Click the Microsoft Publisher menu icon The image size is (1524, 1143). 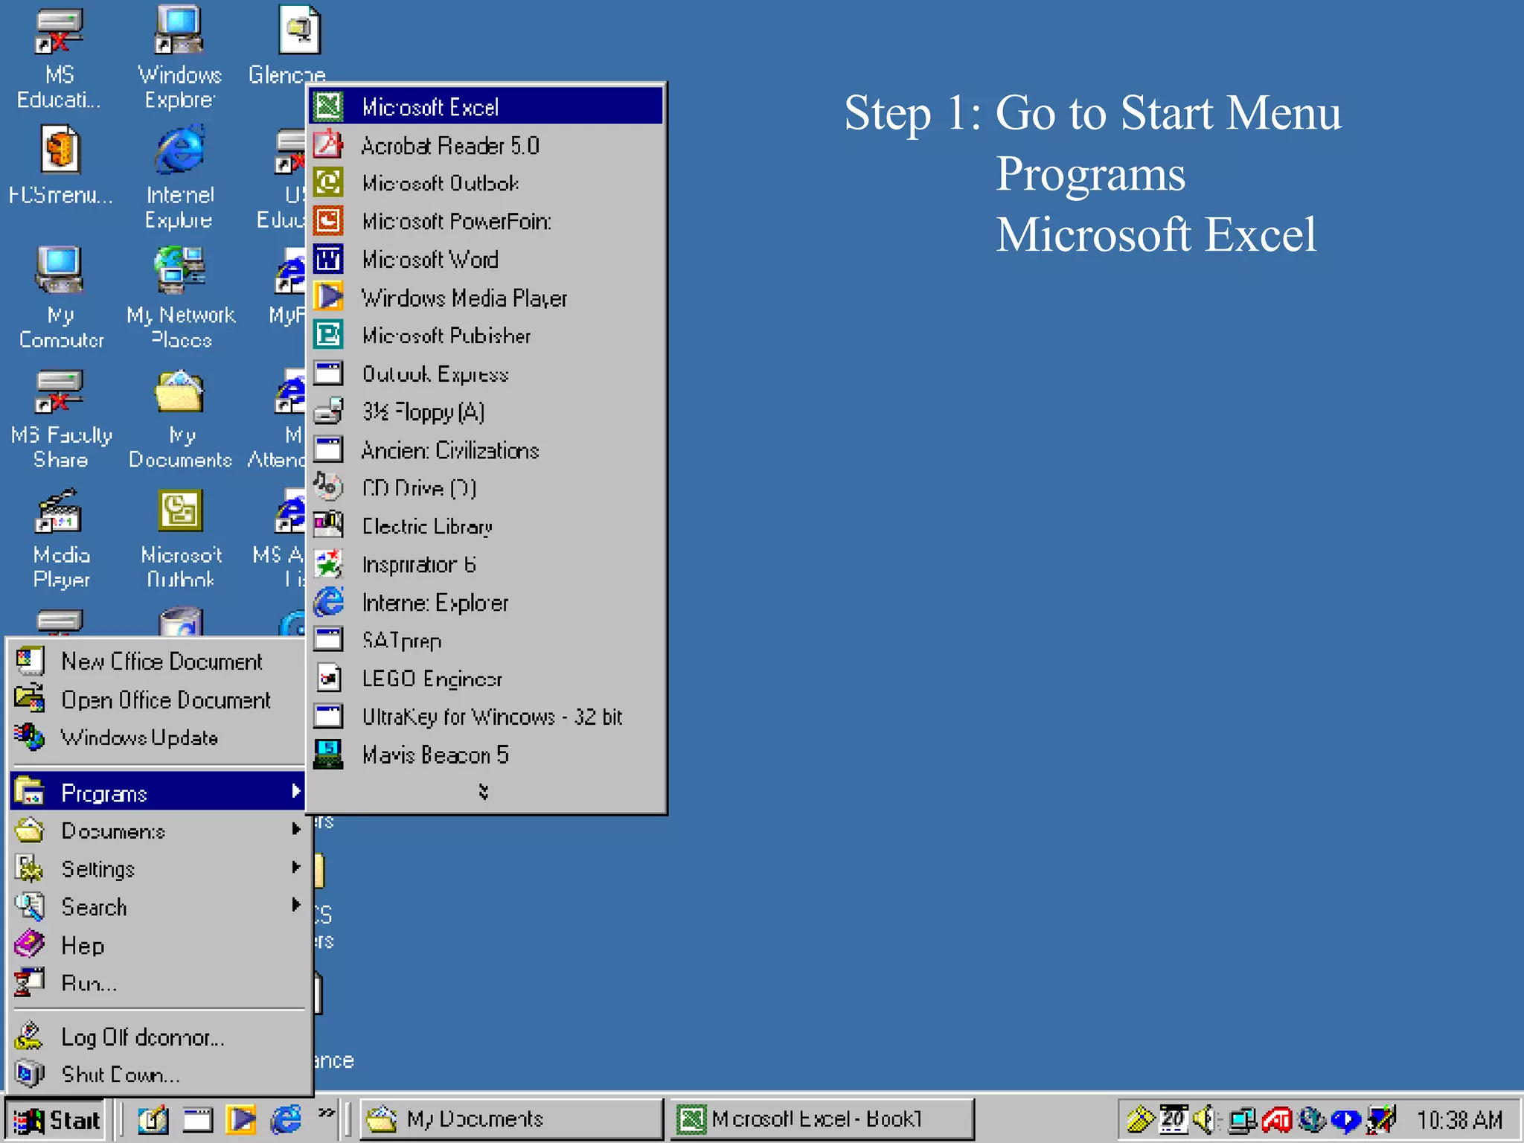pyautogui.click(x=328, y=335)
